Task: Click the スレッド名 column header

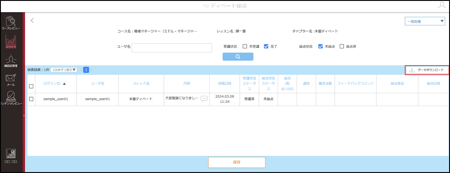Action: point(141,84)
